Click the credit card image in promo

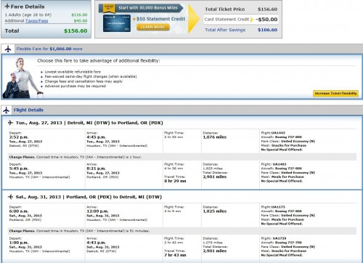(x=117, y=23)
